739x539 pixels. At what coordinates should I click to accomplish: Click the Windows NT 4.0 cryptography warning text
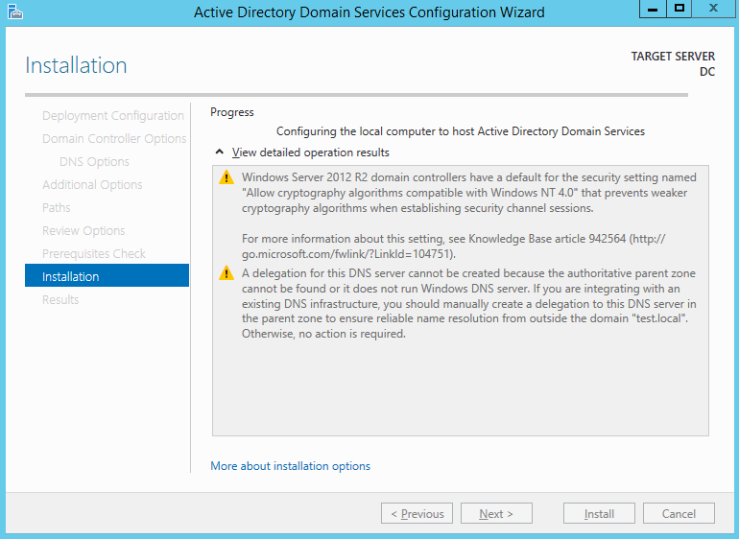[x=469, y=193]
